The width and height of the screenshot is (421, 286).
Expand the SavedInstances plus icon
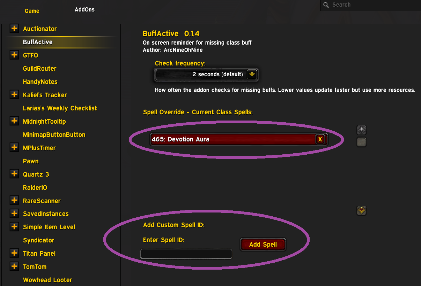[x=14, y=214]
